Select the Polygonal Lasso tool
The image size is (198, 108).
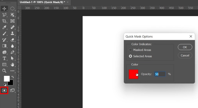click(x=4, y=15)
